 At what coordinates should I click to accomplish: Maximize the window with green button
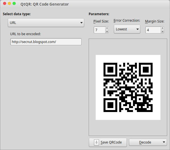coord(14,3)
